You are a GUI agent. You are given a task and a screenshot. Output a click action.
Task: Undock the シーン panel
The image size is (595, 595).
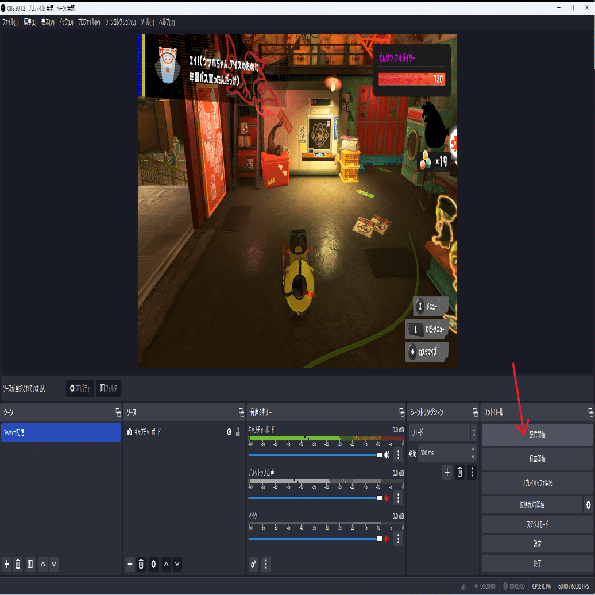click(x=118, y=412)
